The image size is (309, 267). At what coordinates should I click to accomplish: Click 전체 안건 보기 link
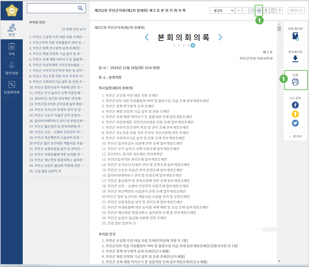[x=74, y=29]
